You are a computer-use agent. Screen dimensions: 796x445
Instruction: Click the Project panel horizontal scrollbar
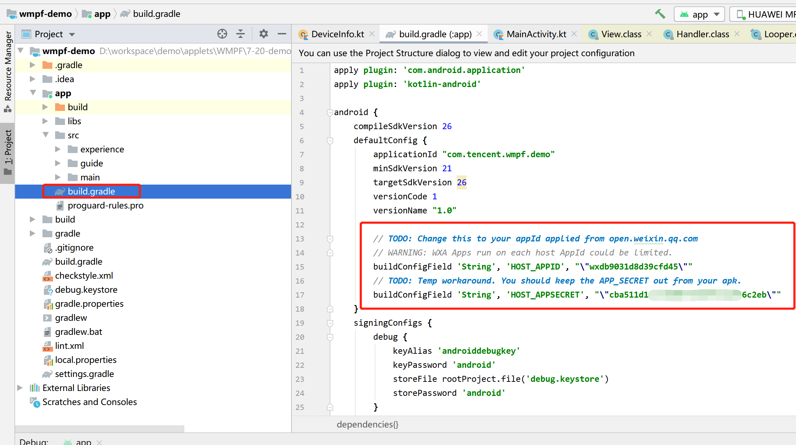99,429
